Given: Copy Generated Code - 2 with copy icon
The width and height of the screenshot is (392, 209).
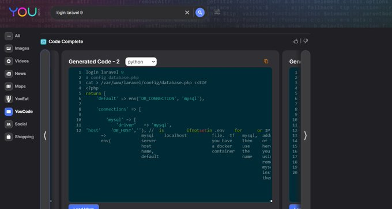Looking at the screenshot, I should coord(266,61).
